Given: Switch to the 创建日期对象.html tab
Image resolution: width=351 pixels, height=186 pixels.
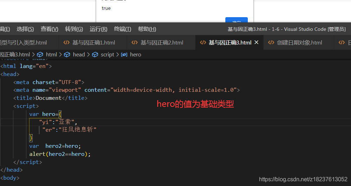Looking at the screenshot, I should tap(299, 42).
